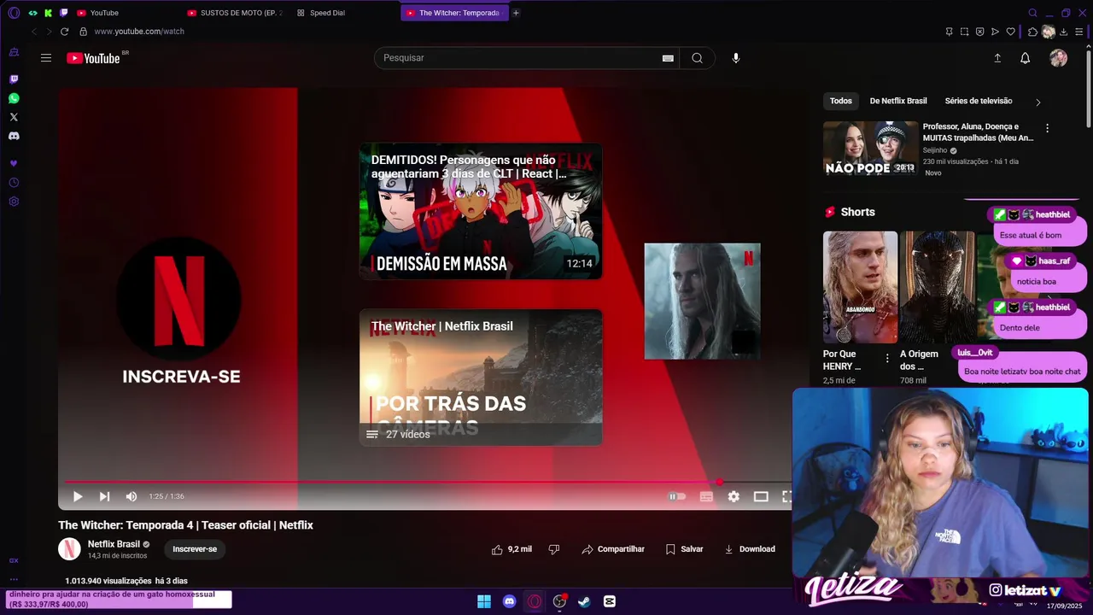Image resolution: width=1093 pixels, height=615 pixels.
Task: Open options for 'Por Que HENRY' short
Action: [887, 359]
